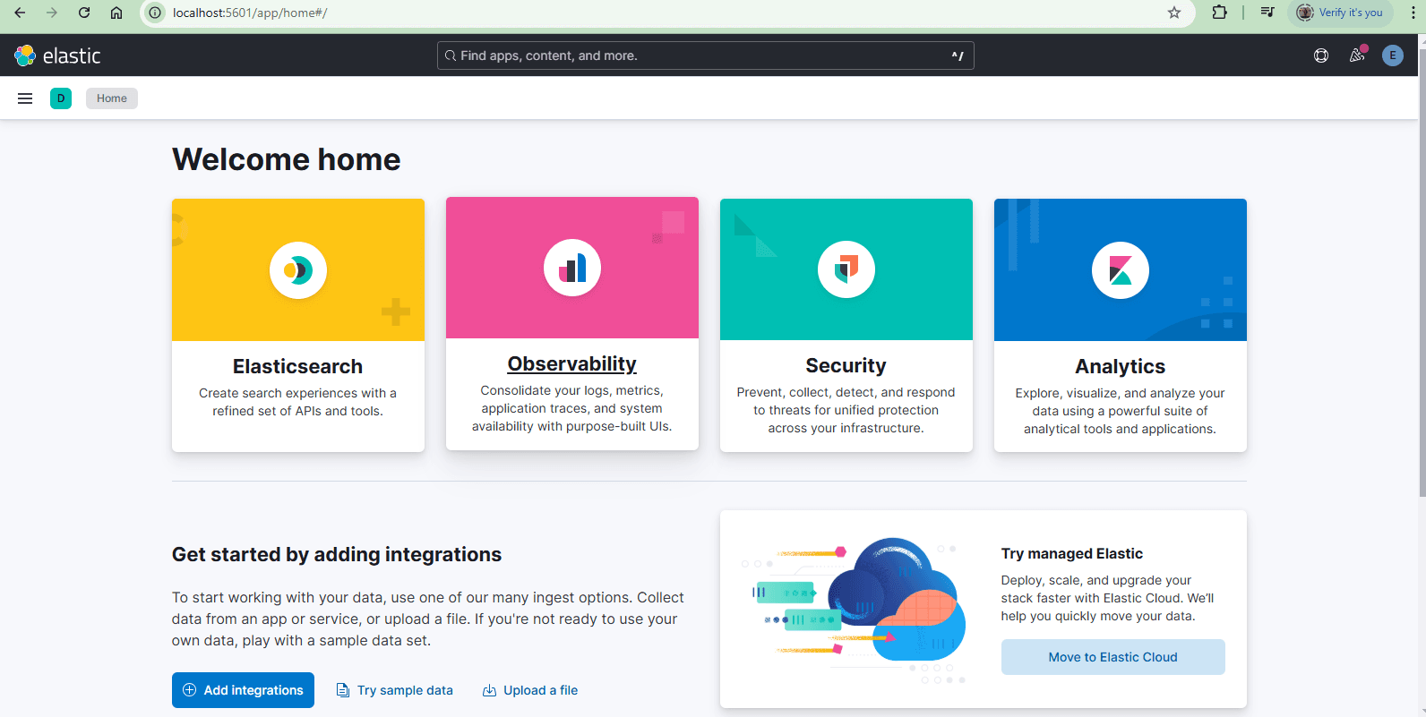Go back using browser back arrow
The image size is (1426, 717).
(x=20, y=13)
